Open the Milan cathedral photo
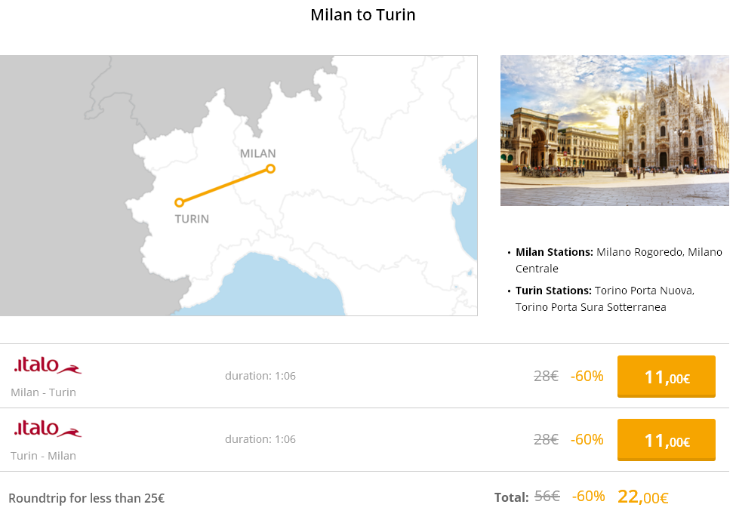This screenshot has height=526, width=736. pos(614,131)
